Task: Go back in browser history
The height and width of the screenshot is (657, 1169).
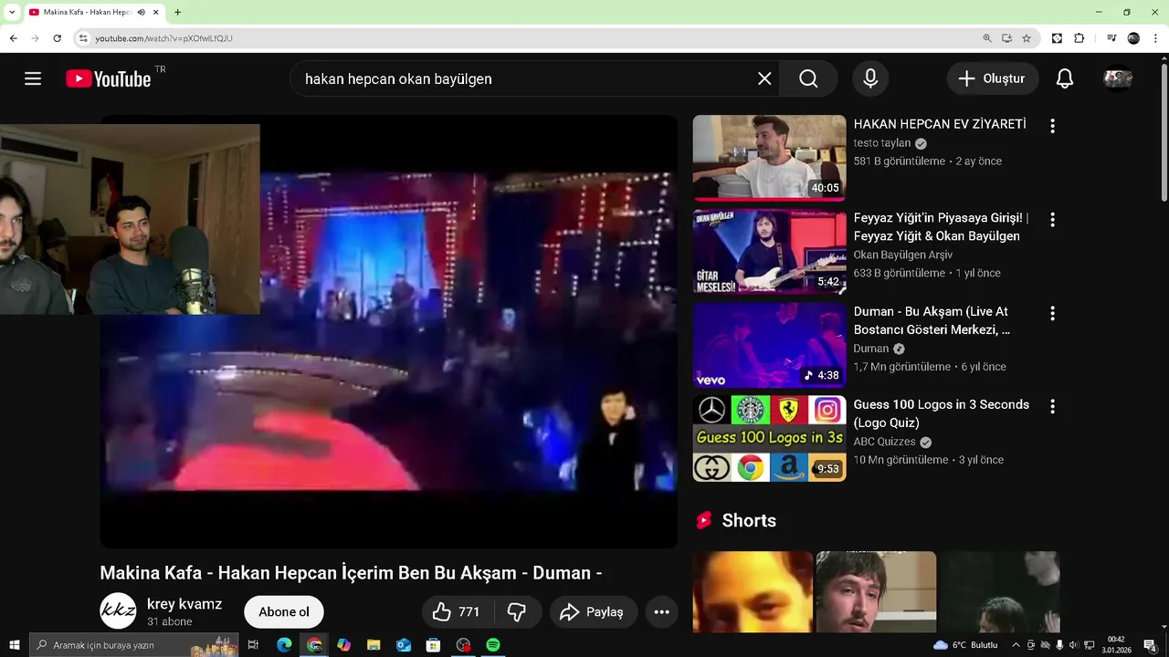Action: [x=13, y=38]
